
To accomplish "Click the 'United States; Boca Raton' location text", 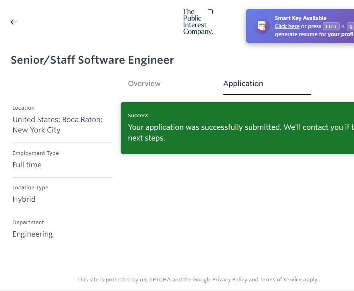I will (x=57, y=120).
